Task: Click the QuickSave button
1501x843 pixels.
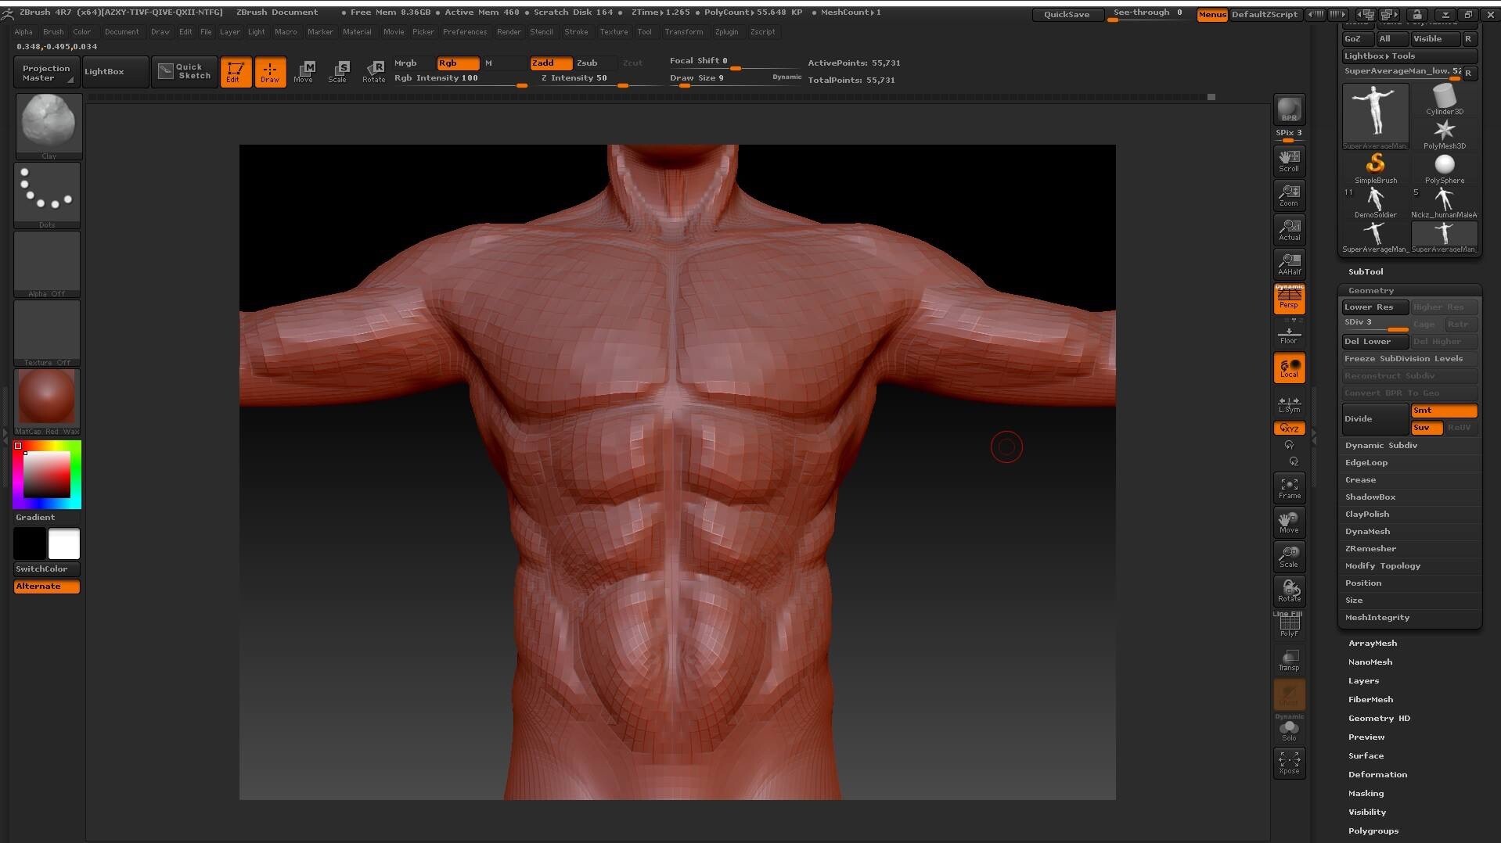Action: [1066, 14]
